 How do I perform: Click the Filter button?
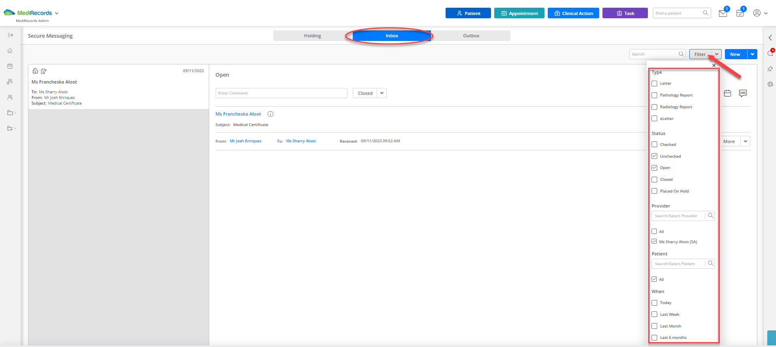pyautogui.click(x=700, y=54)
